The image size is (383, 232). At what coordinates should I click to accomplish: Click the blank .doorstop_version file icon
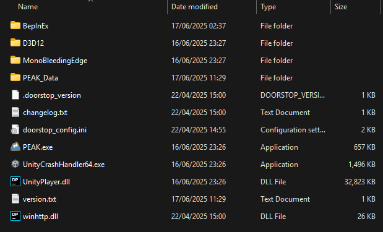15,95
